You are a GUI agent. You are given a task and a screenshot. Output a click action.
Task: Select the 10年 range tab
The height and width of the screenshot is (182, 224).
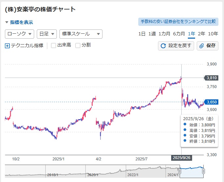click(x=213, y=34)
